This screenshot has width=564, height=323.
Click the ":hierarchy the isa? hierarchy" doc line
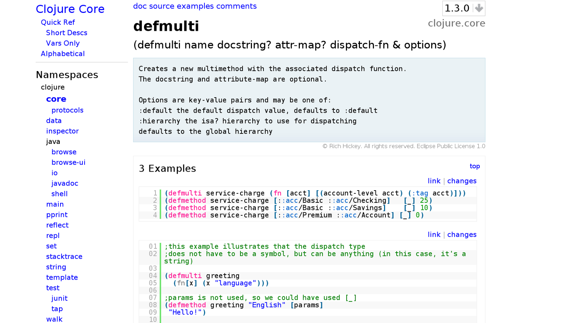coord(248,121)
